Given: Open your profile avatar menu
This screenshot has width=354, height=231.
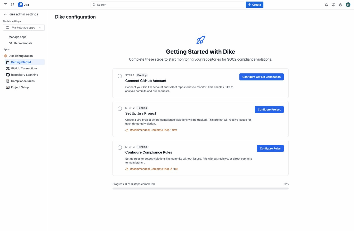Looking at the screenshot, I should click(348, 5).
